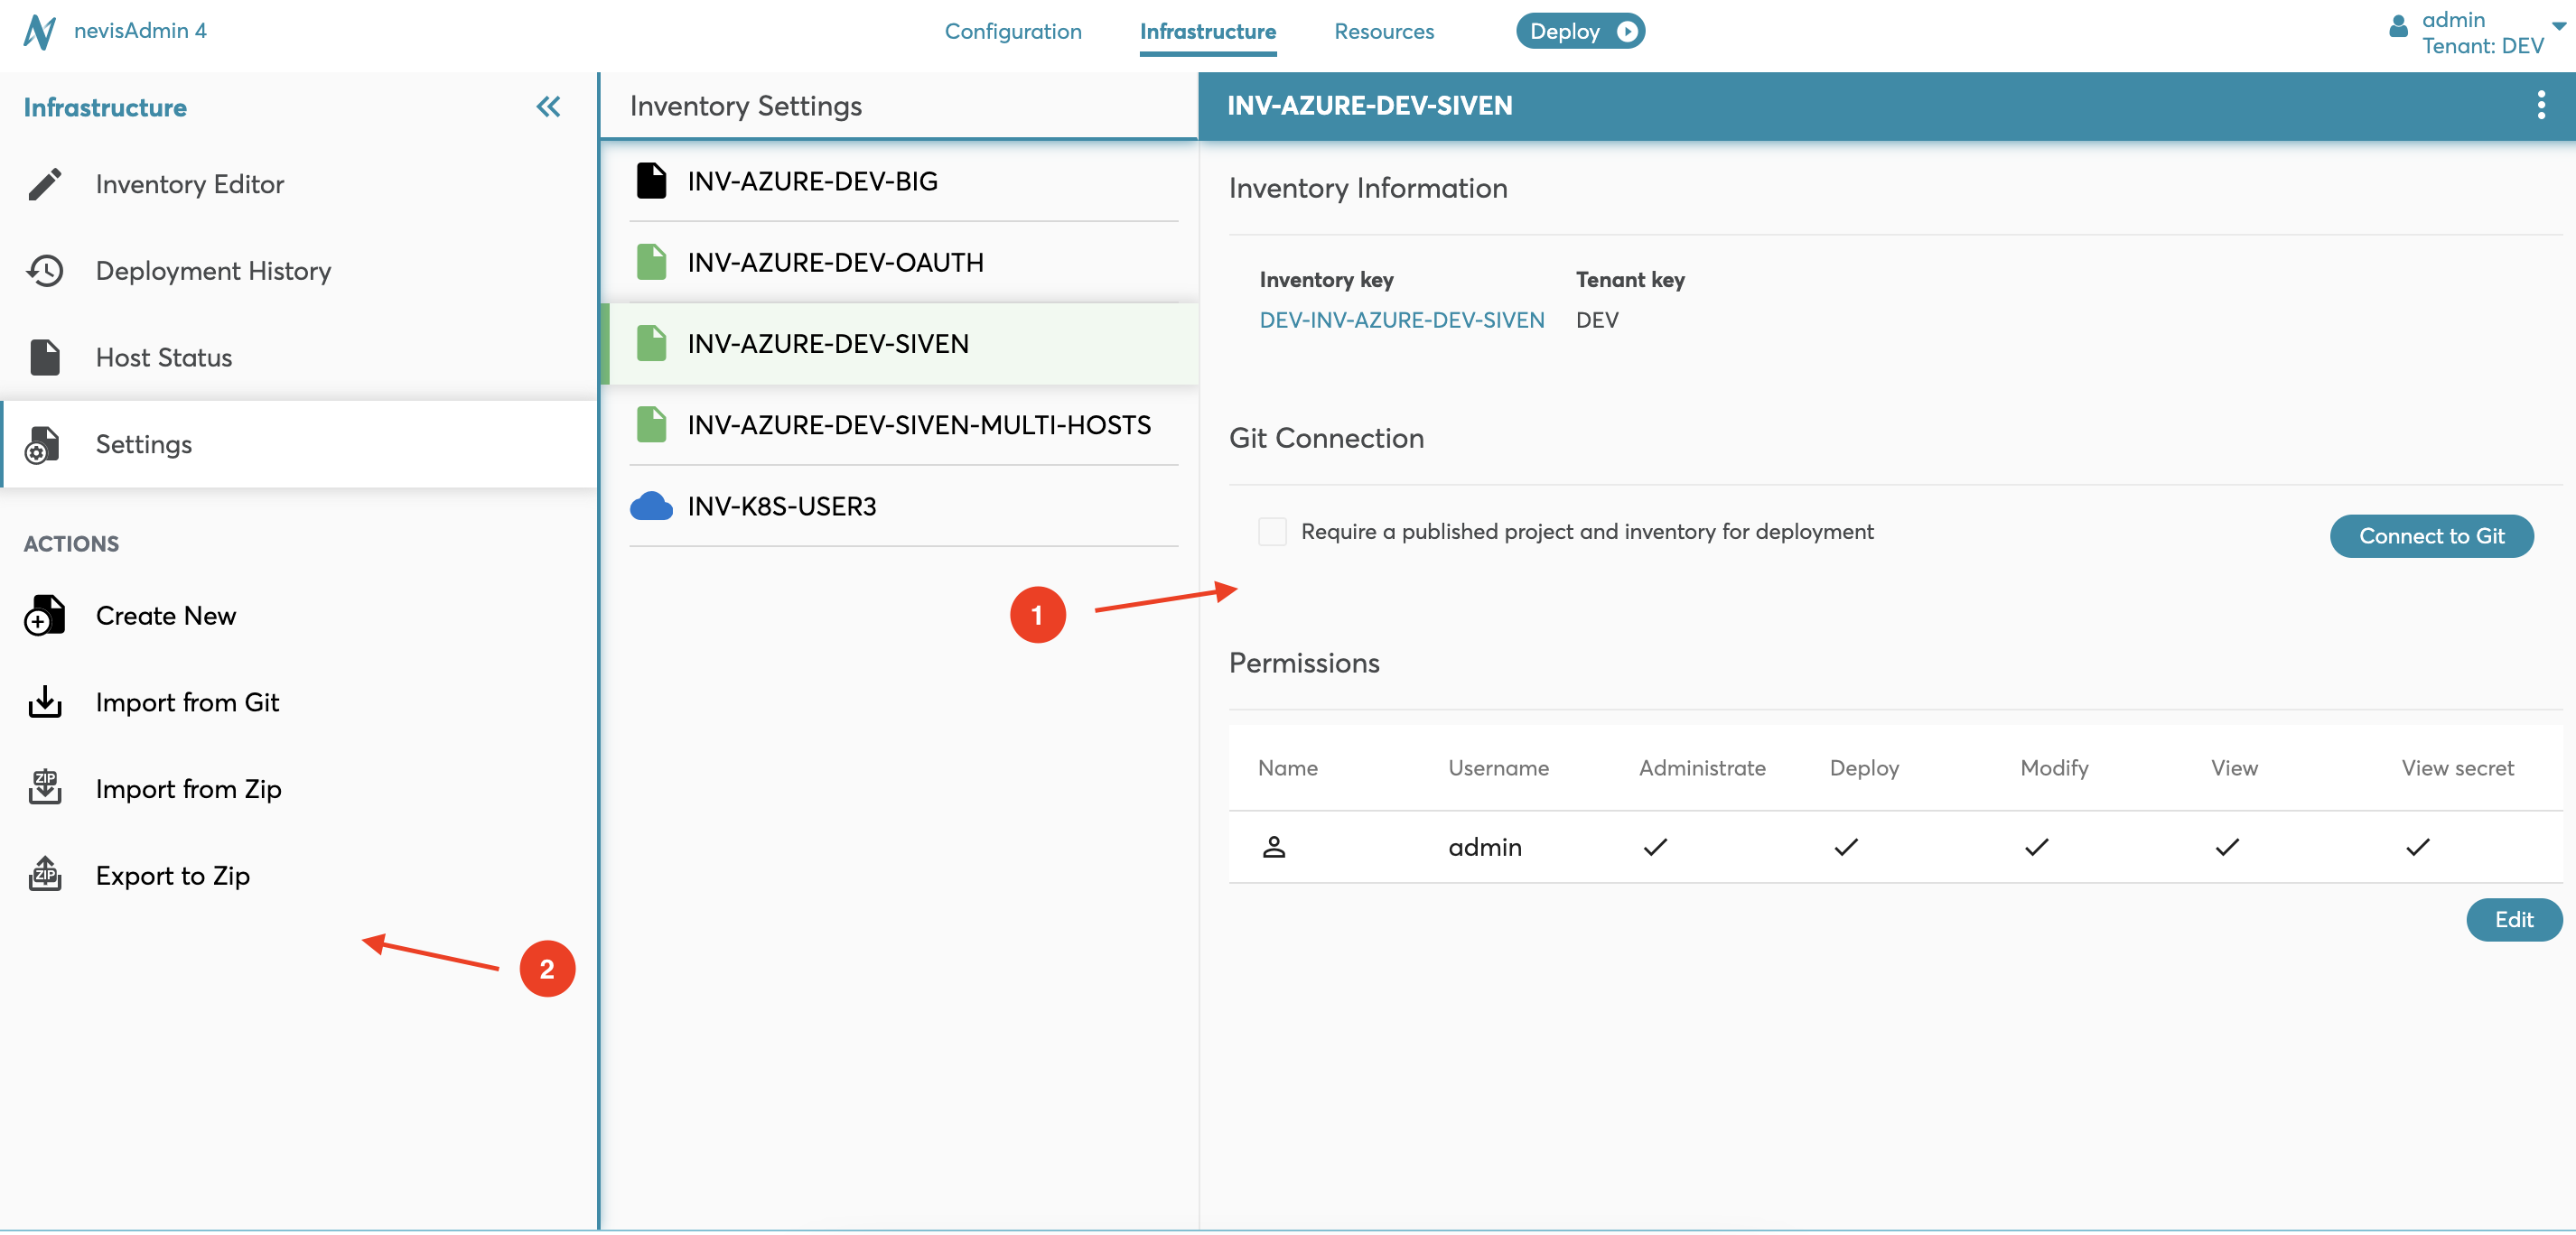Open the three-dot inventory options menu
The height and width of the screenshot is (1235, 2576).
point(2540,105)
